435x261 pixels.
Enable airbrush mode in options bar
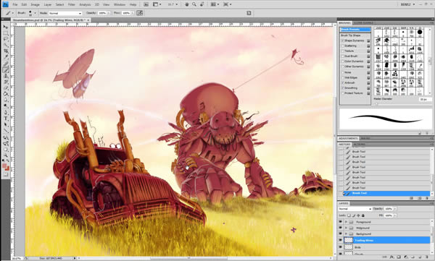(139, 13)
